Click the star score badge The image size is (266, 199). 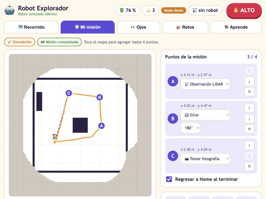151,10
